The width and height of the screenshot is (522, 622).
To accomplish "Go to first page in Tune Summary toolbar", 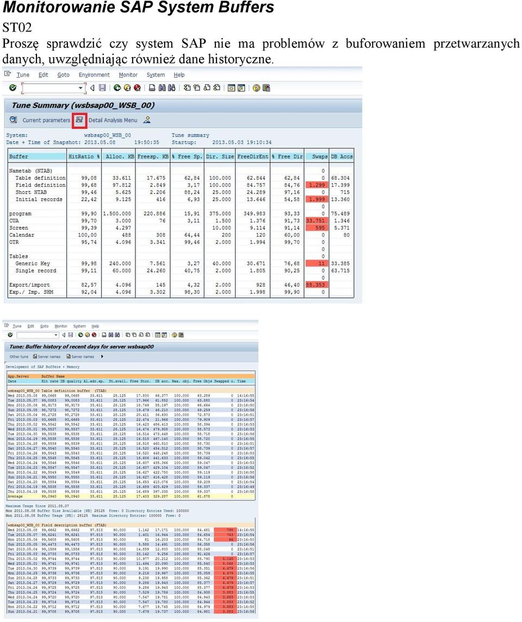I will click(187, 87).
